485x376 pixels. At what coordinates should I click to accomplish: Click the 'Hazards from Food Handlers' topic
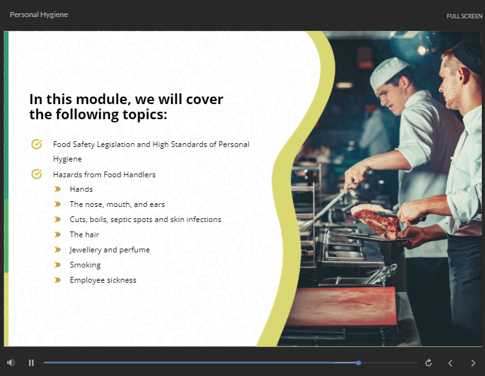click(104, 175)
